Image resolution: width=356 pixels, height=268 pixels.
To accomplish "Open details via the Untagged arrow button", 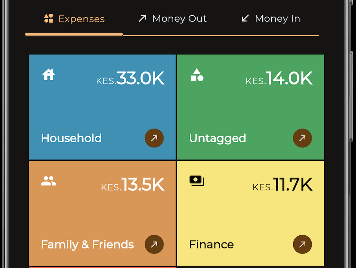I will 302,138.
